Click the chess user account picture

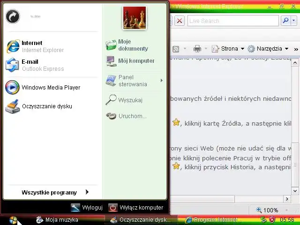tap(135, 18)
